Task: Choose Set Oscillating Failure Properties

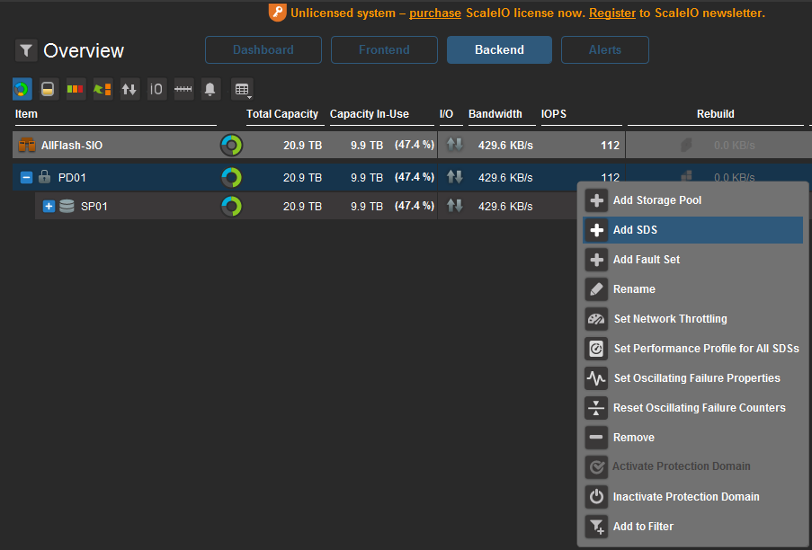Action: click(x=693, y=378)
